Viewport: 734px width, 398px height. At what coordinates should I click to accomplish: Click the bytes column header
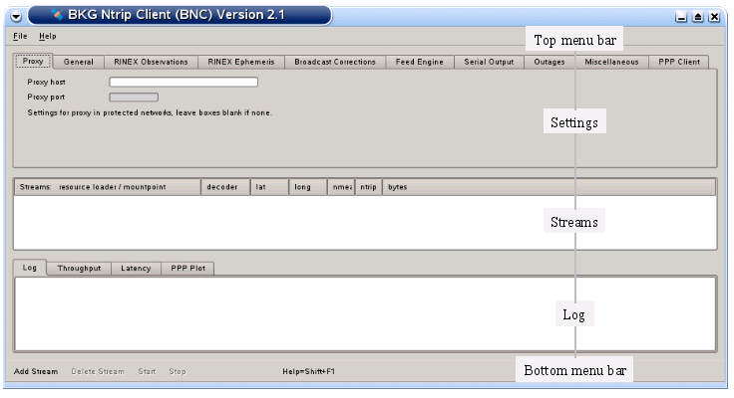click(399, 187)
